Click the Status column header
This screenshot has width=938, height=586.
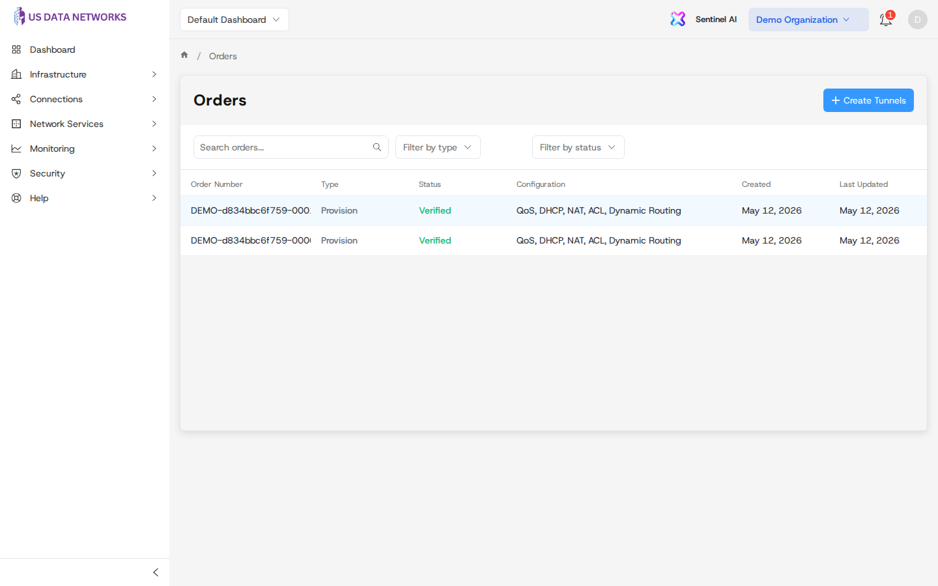coord(430,184)
